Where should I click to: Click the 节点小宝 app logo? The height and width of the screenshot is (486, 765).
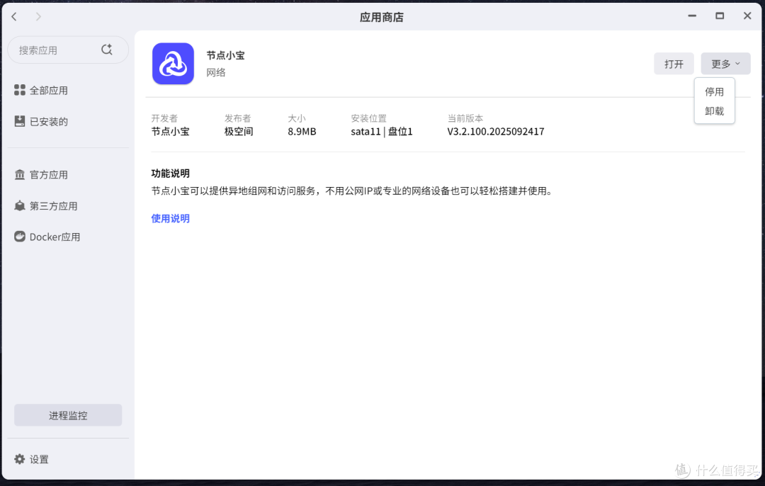[174, 64]
